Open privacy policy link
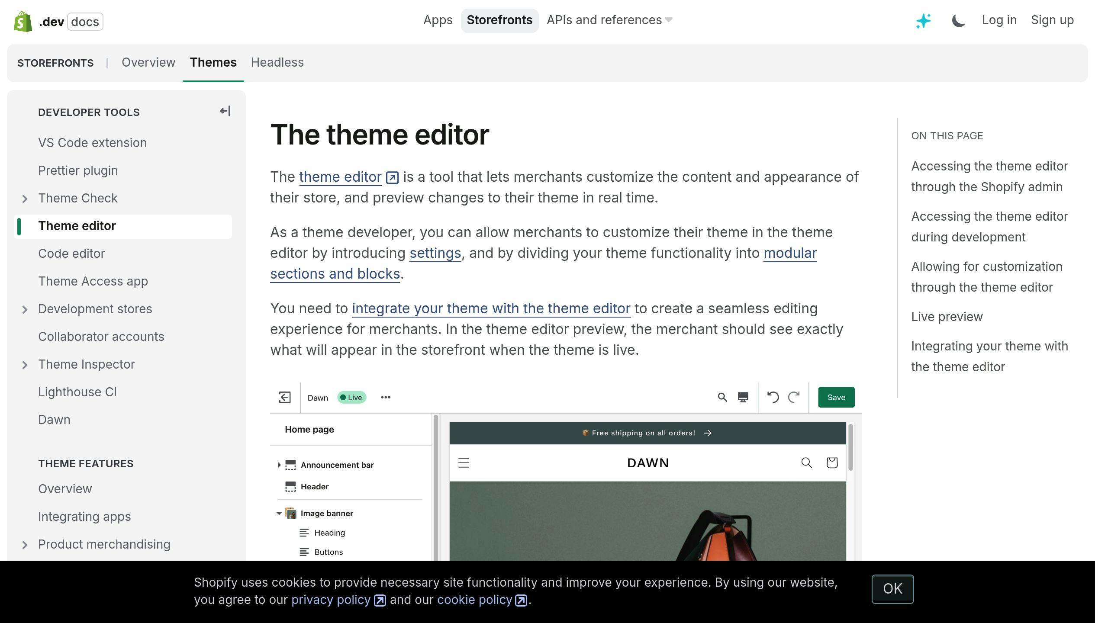This screenshot has height=623, width=1108. (331, 600)
